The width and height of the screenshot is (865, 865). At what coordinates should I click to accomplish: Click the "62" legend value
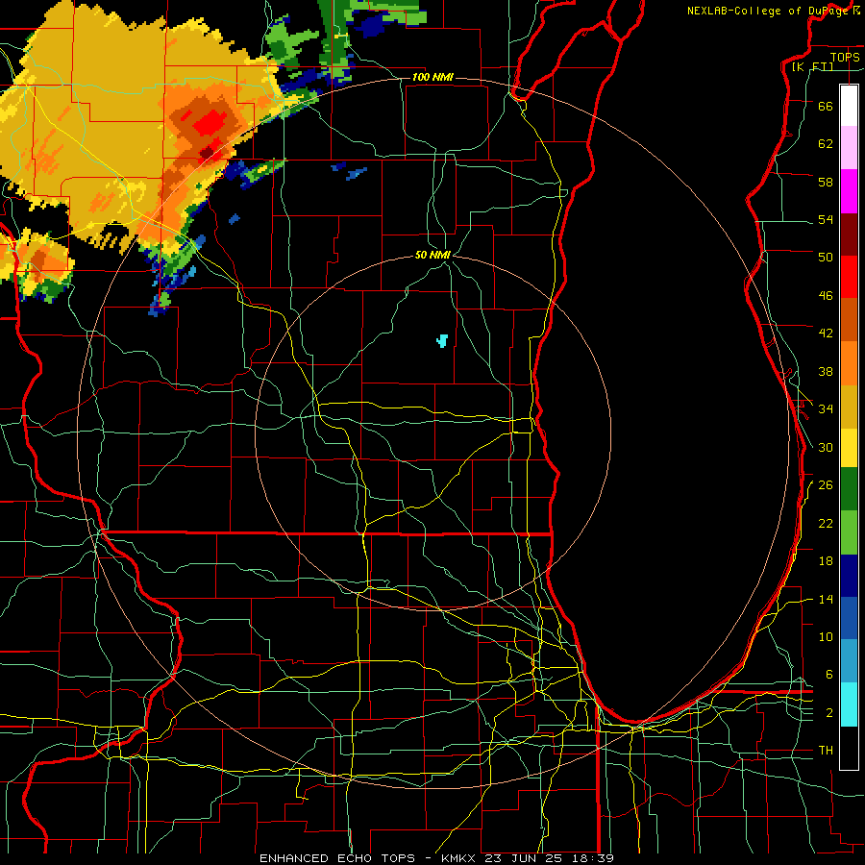(826, 144)
